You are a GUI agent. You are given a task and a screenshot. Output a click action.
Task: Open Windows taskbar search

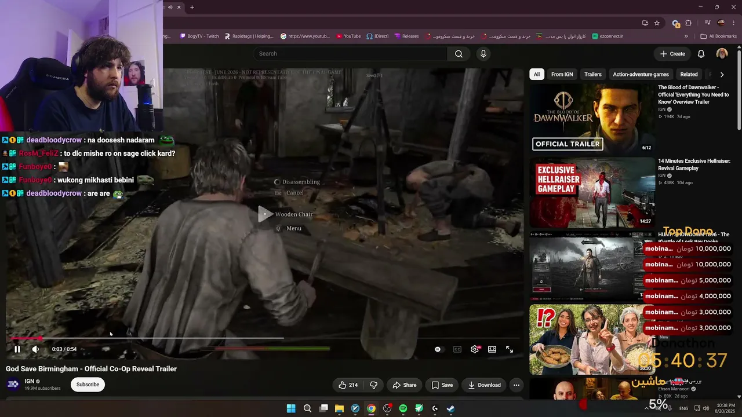307,408
